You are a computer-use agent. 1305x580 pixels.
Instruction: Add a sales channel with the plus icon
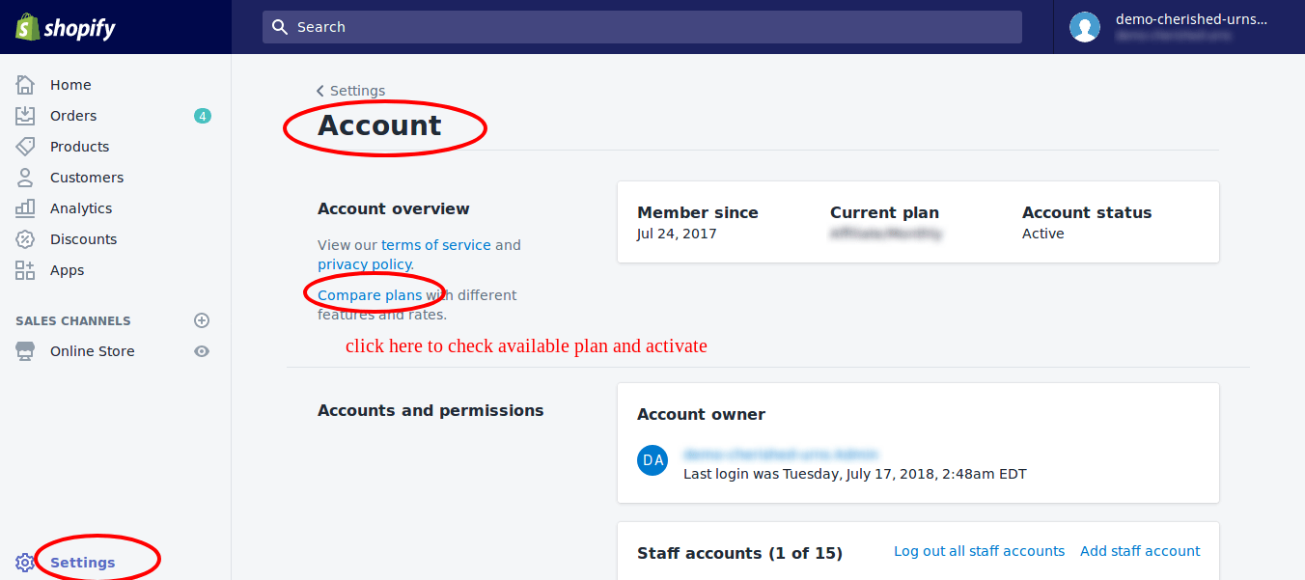point(202,320)
